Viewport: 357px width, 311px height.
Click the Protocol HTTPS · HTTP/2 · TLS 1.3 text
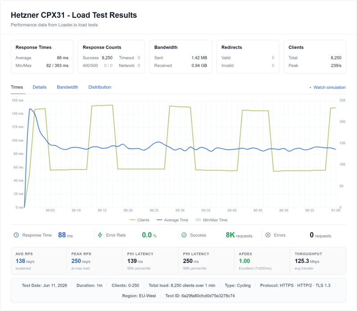pyautogui.click(x=295, y=286)
